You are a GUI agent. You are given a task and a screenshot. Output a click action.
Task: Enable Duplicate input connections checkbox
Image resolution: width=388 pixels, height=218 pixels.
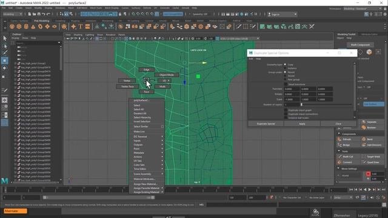[x=286, y=114]
